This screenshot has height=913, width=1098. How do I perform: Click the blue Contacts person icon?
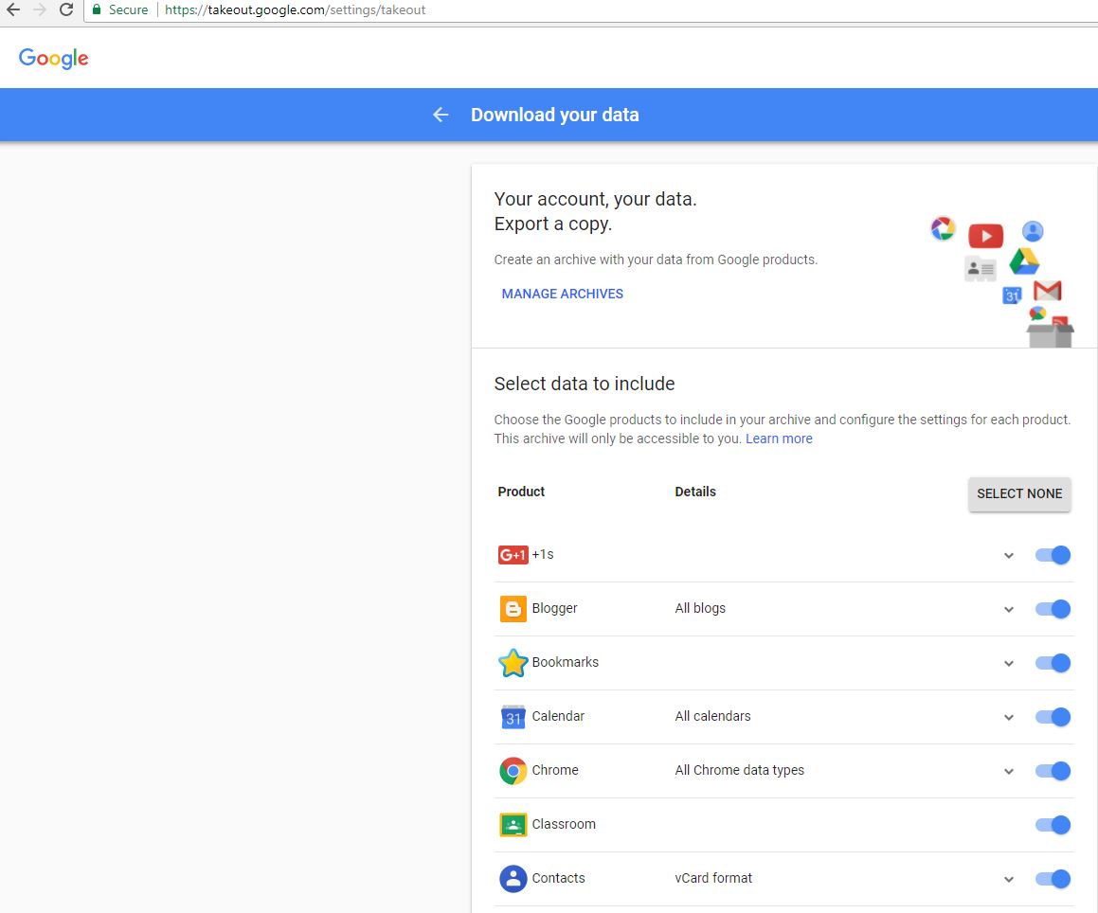pos(513,879)
